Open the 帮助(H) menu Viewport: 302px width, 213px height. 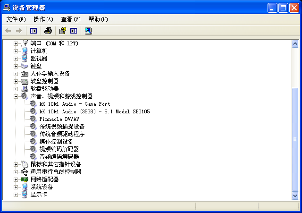[98, 19]
